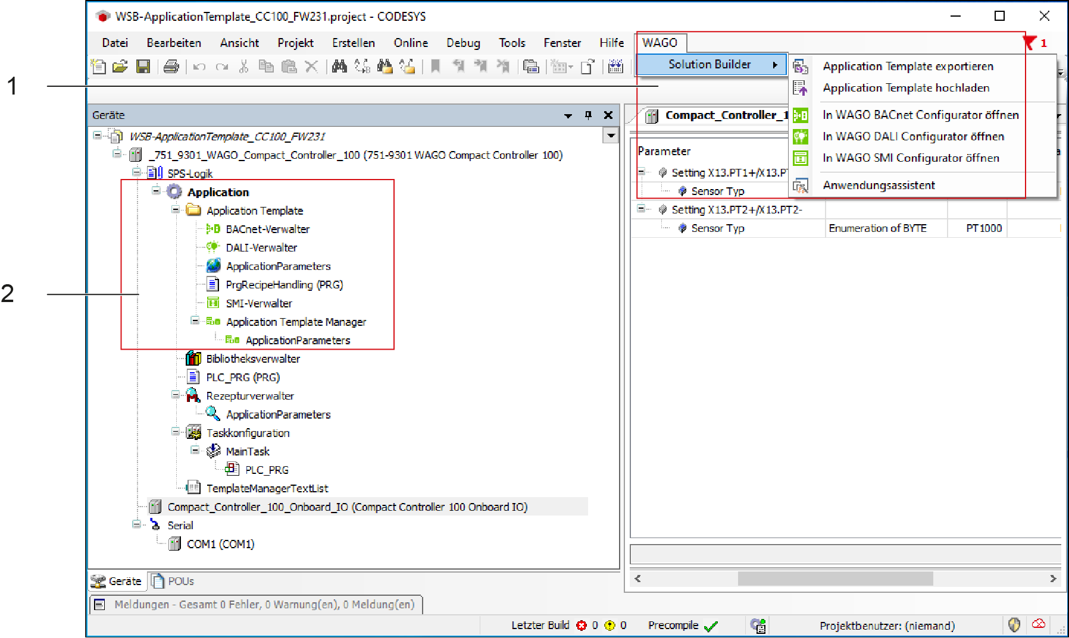Screen dimensions: 1069x638
Task: Select Application Template exportieren
Action: click(908, 66)
